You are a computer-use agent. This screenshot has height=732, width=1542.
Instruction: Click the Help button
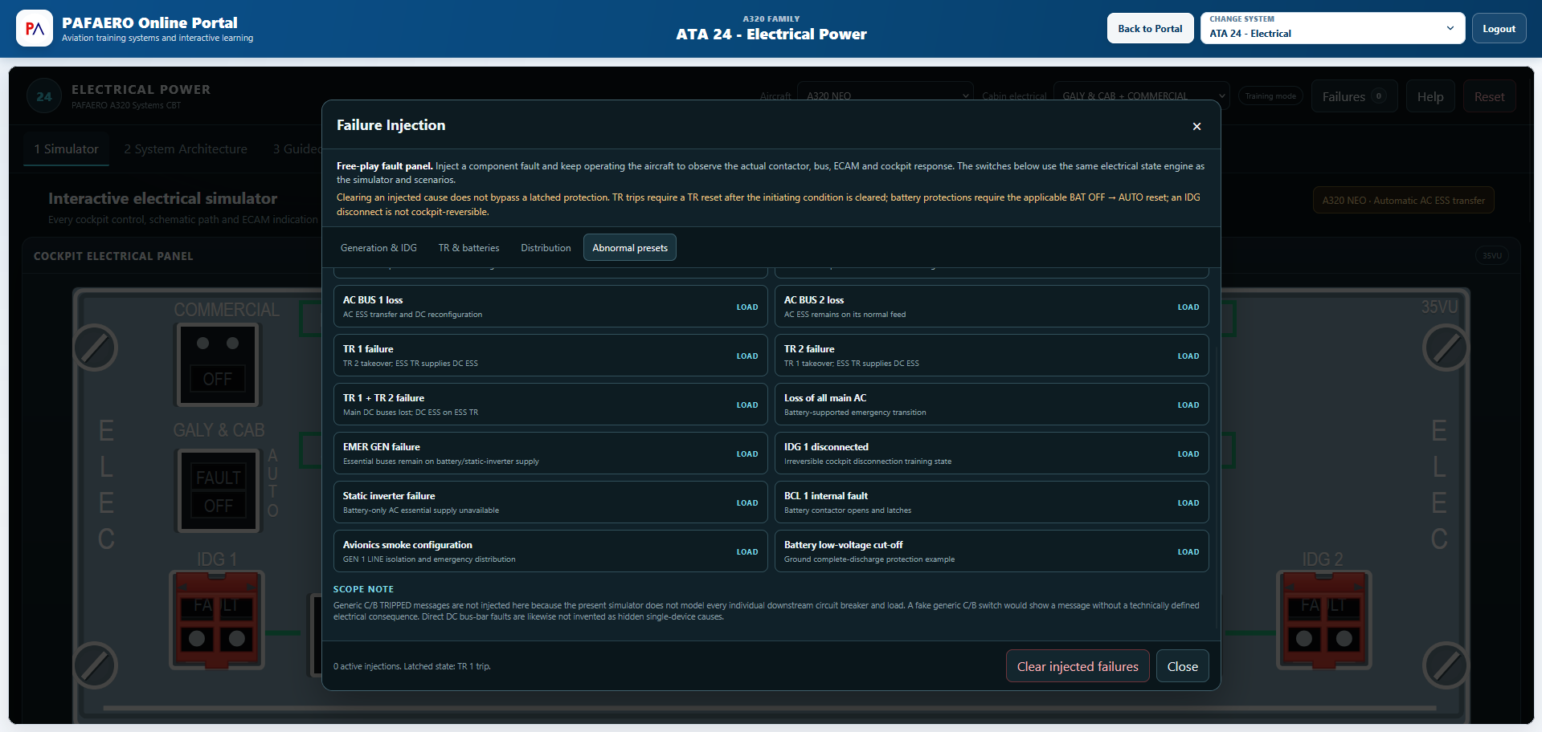tap(1430, 96)
